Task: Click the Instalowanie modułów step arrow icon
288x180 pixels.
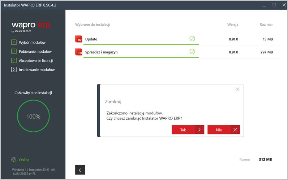Action: click(x=14, y=70)
